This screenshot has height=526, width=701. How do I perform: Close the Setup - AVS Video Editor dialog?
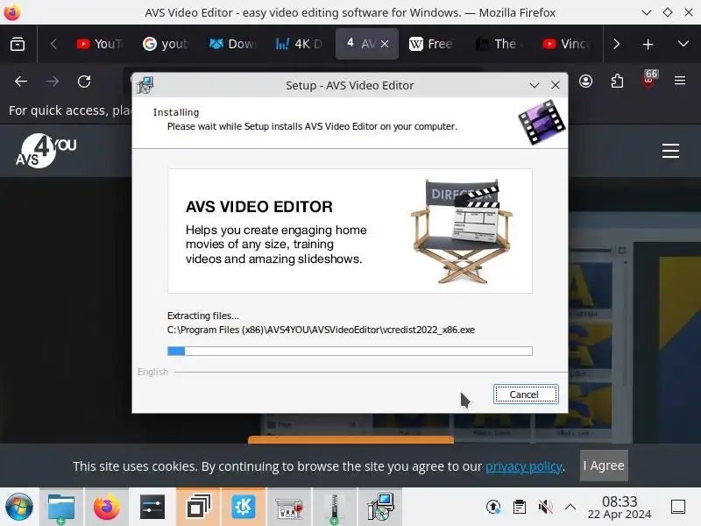(556, 85)
